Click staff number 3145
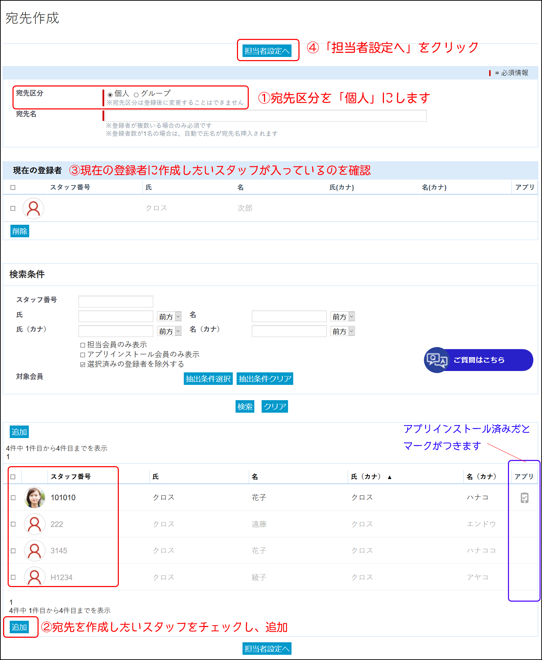 click(59, 551)
